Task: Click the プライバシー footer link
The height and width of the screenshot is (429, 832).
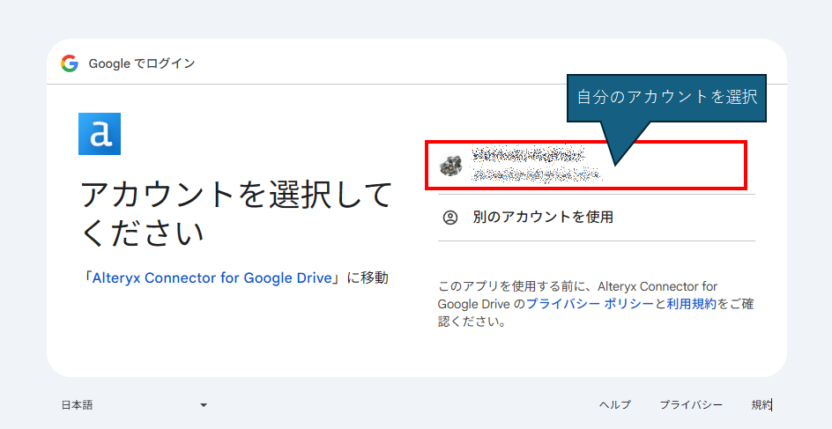Action: click(x=691, y=405)
